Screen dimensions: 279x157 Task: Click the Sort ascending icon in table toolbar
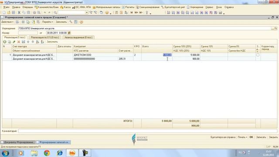coord(37,42)
